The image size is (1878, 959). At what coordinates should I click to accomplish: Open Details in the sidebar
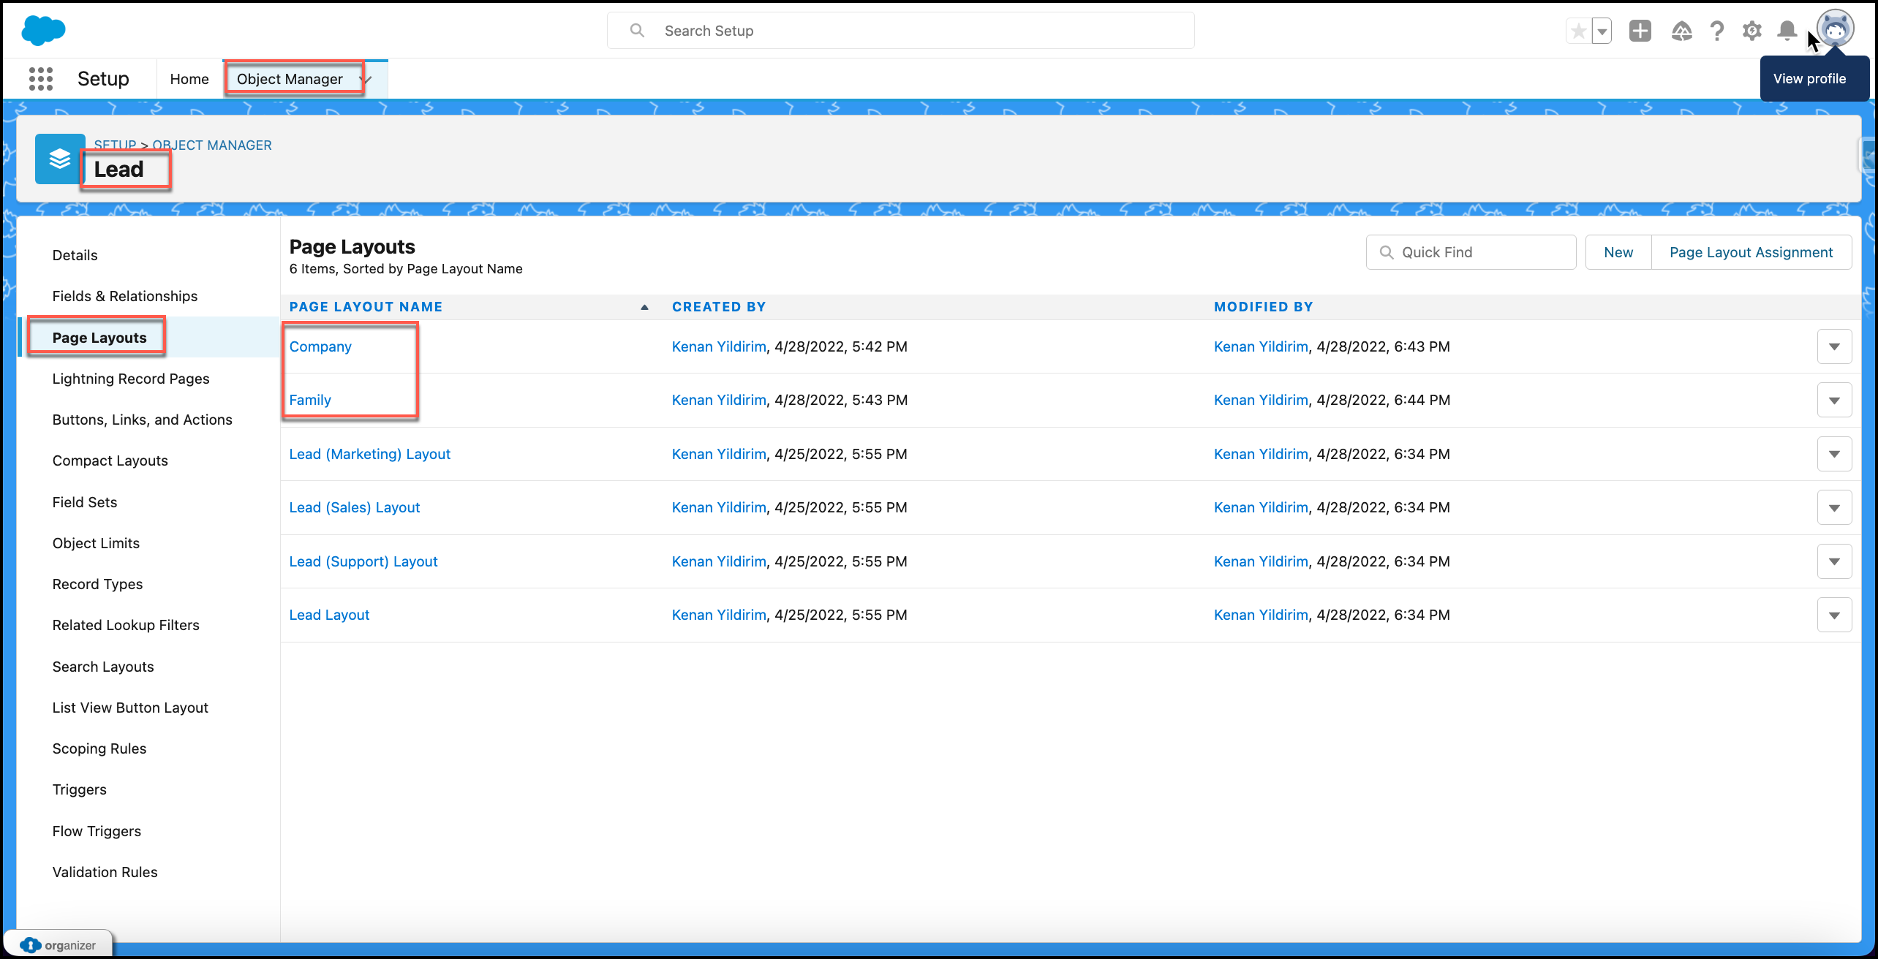click(75, 255)
